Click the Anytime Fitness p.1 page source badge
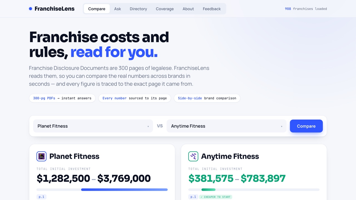This screenshot has height=200, width=356. [193, 197]
